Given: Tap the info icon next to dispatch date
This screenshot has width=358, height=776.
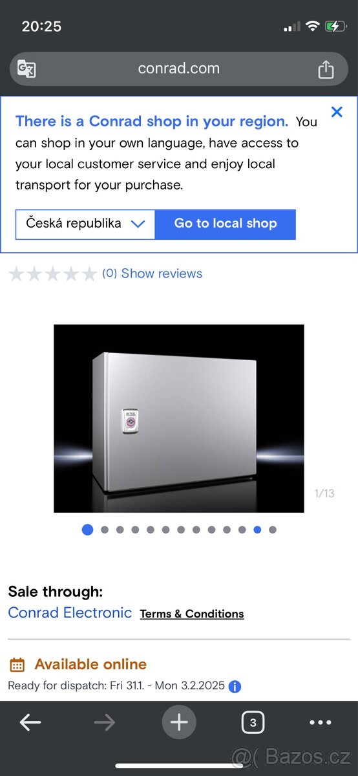Looking at the screenshot, I should point(235,687).
